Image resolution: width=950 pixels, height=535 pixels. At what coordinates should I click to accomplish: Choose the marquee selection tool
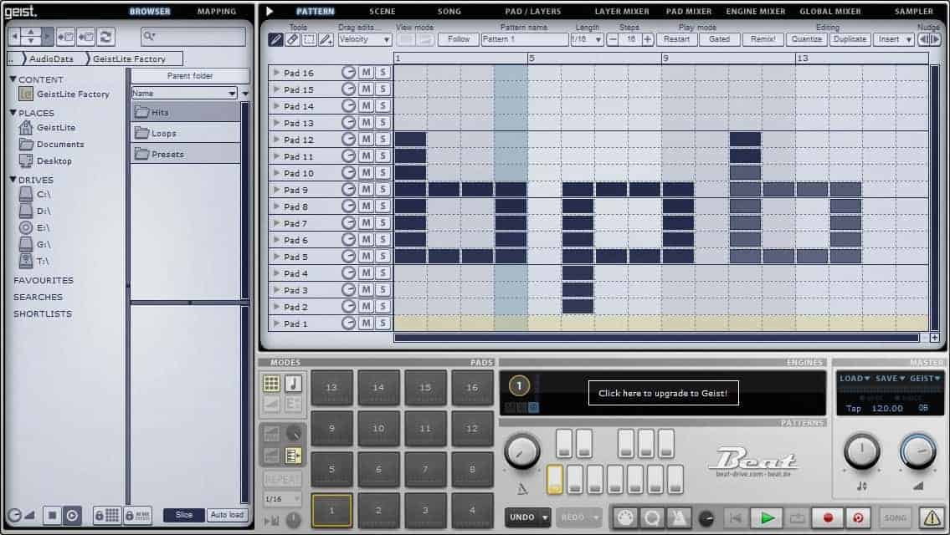click(309, 39)
